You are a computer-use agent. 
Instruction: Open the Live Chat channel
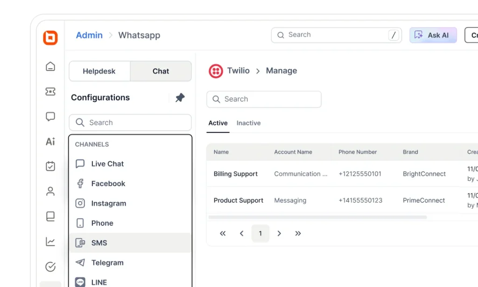[x=130, y=164]
